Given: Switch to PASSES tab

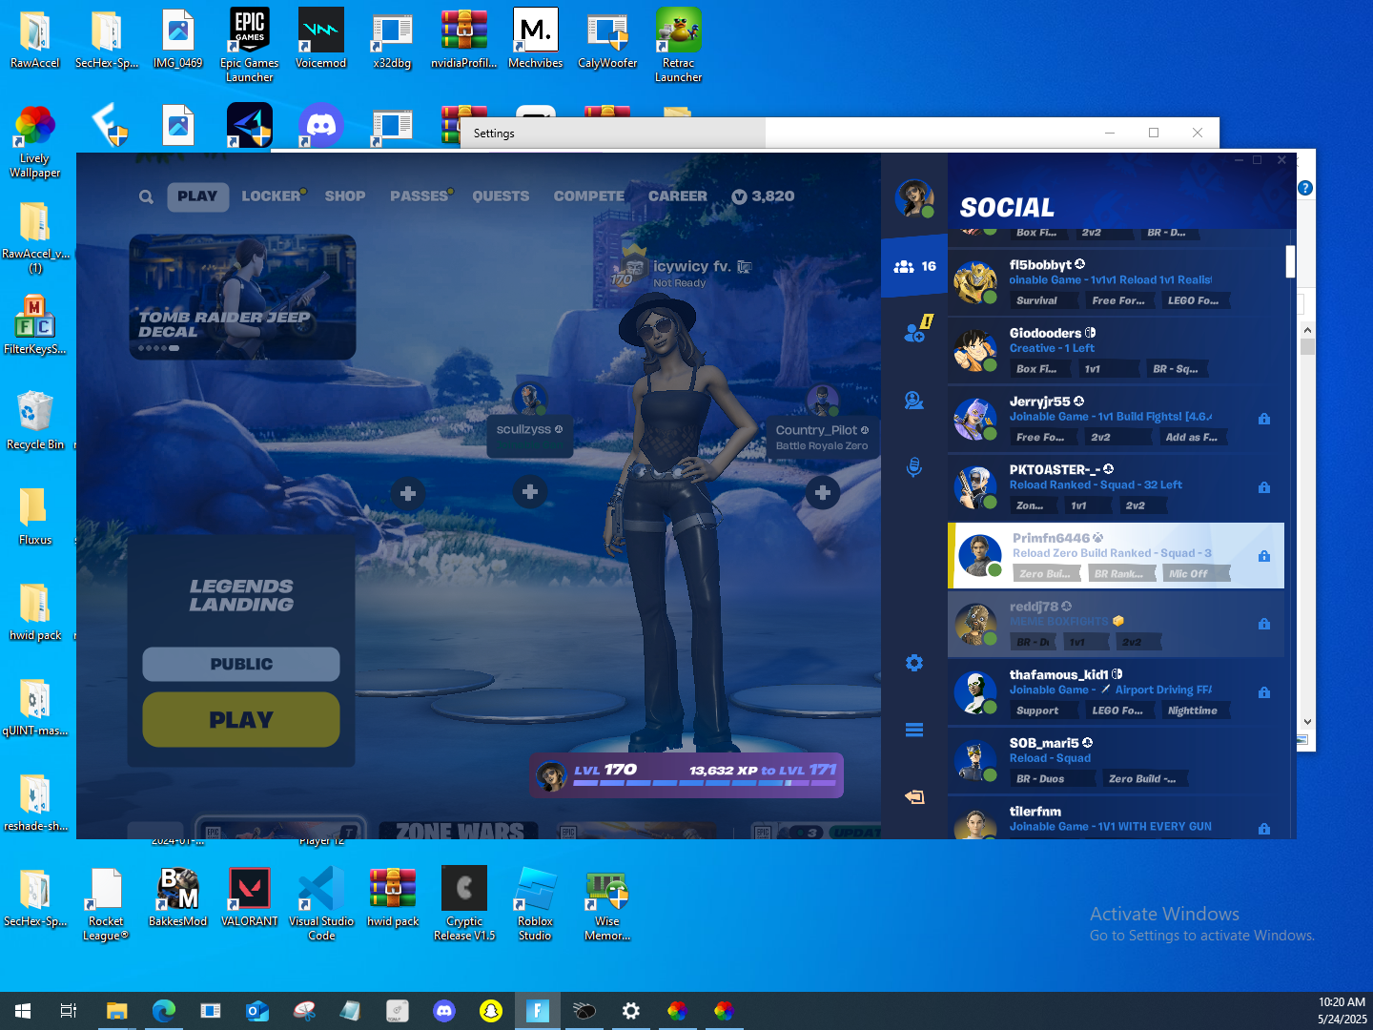Looking at the screenshot, I should 420,196.
